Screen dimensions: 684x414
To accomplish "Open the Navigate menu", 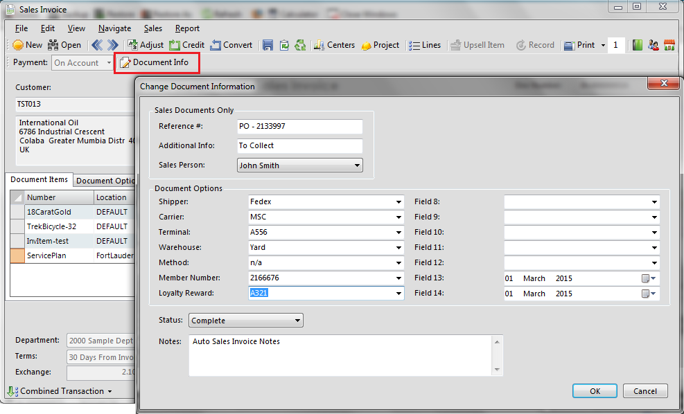I will click(x=114, y=28).
